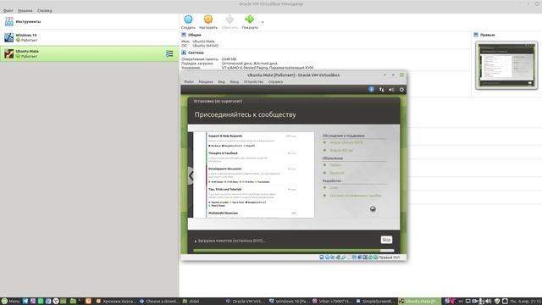This screenshot has height=305, width=542.
Task: Switch to Хроники Хаоса taskbar window
Action: click(x=116, y=302)
